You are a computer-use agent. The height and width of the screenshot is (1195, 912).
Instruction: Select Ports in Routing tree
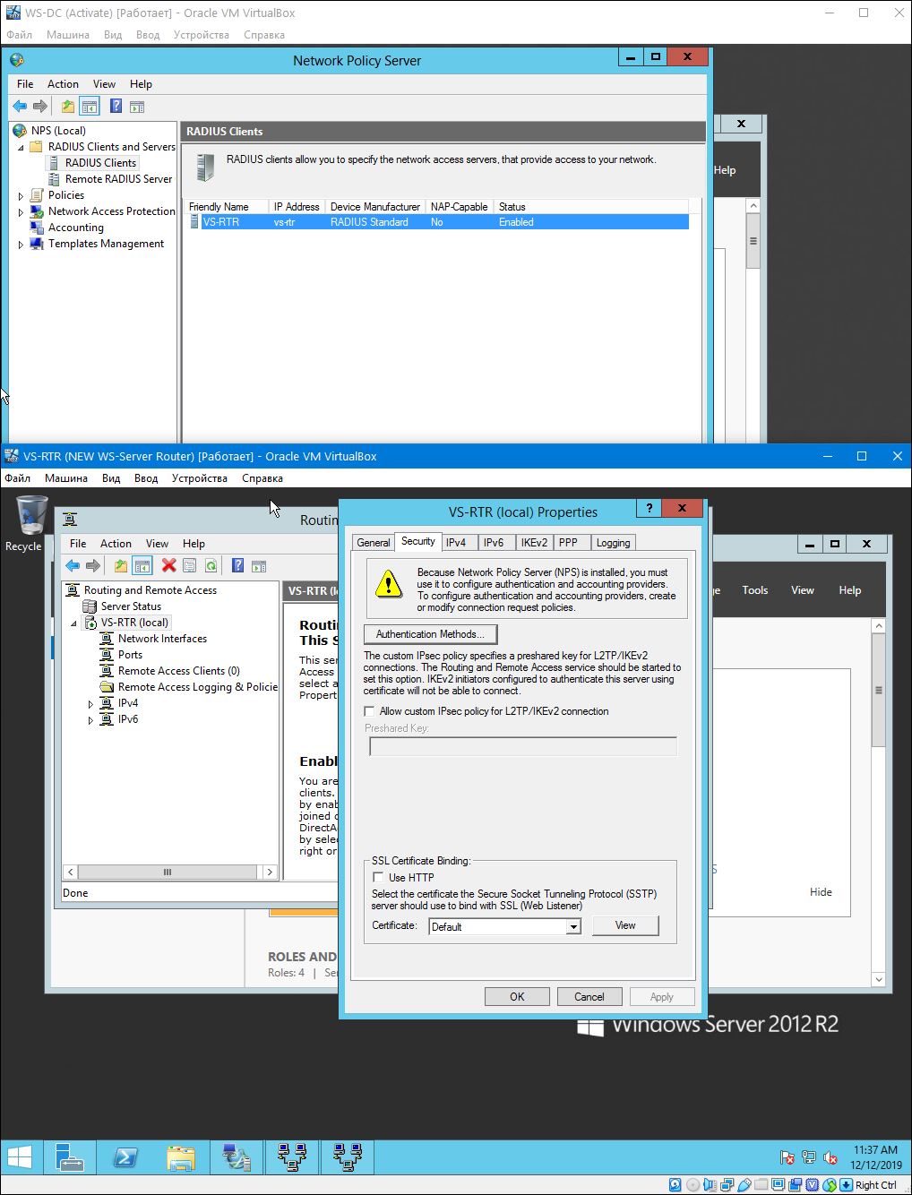coord(130,655)
